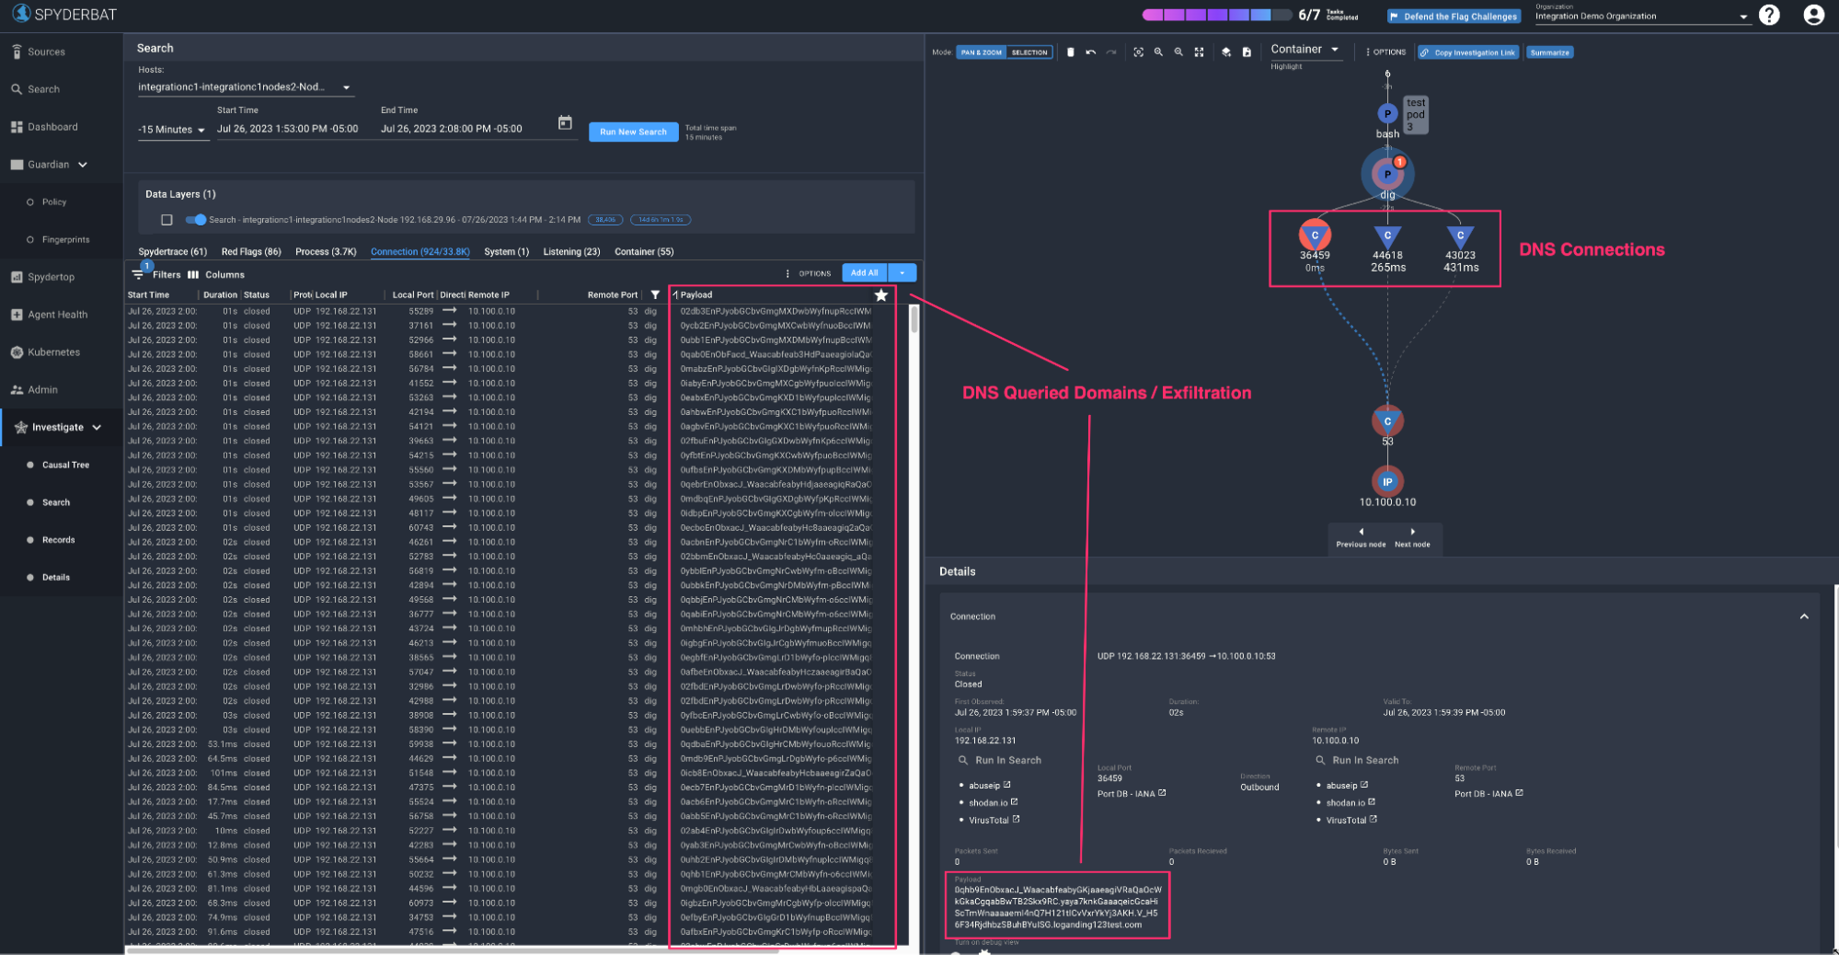This screenshot has height=955, width=1839.
Task: Open the help question mark icon
Action: 1768,16
